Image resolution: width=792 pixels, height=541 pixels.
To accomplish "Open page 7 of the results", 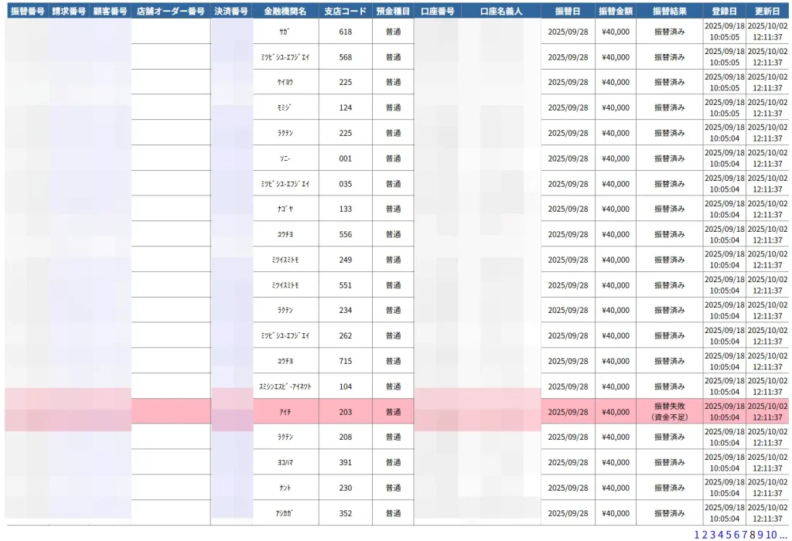I will [x=743, y=535].
